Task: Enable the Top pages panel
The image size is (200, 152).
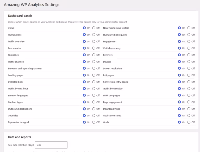Action: coord(84,55)
